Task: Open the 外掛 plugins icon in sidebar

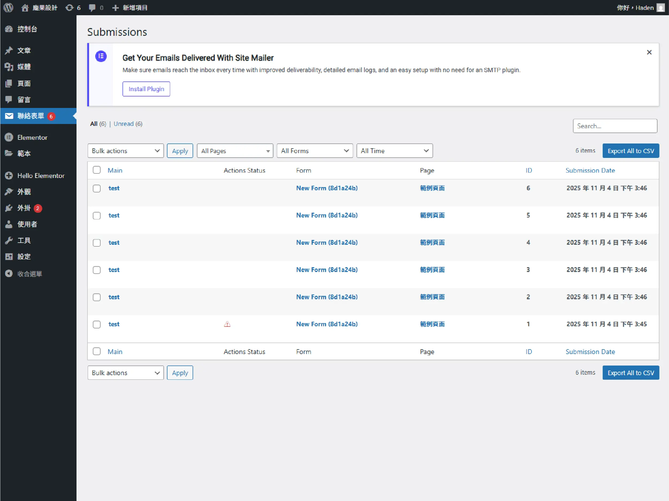Action: pos(9,208)
